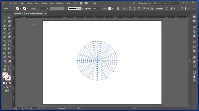Select the Pen tool
Screen dimensions: 199x111
point(5,26)
